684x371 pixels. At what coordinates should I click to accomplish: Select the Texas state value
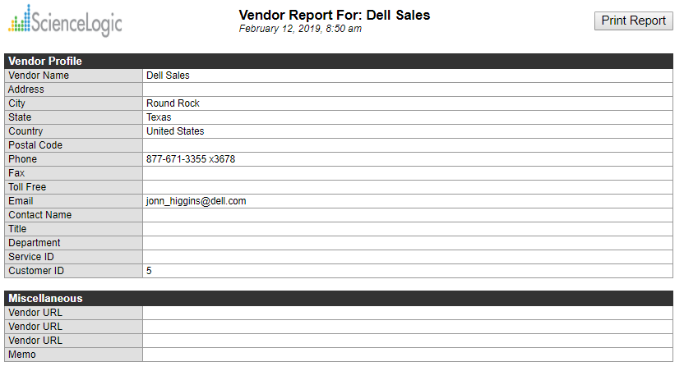pos(159,117)
